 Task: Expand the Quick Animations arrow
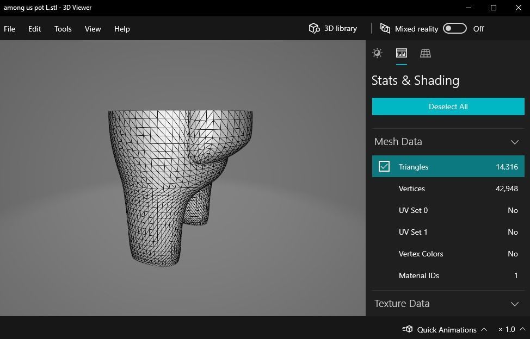coord(484,329)
